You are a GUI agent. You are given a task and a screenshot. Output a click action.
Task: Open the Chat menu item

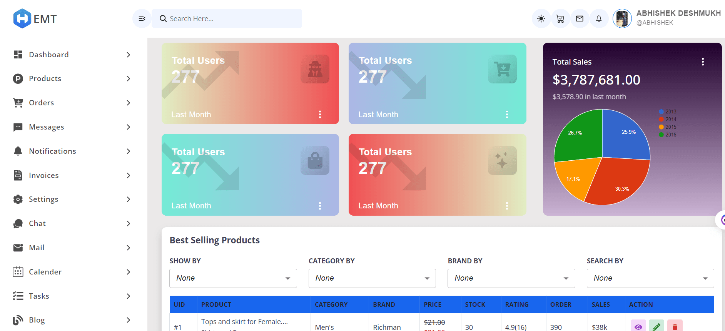tap(72, 223)
